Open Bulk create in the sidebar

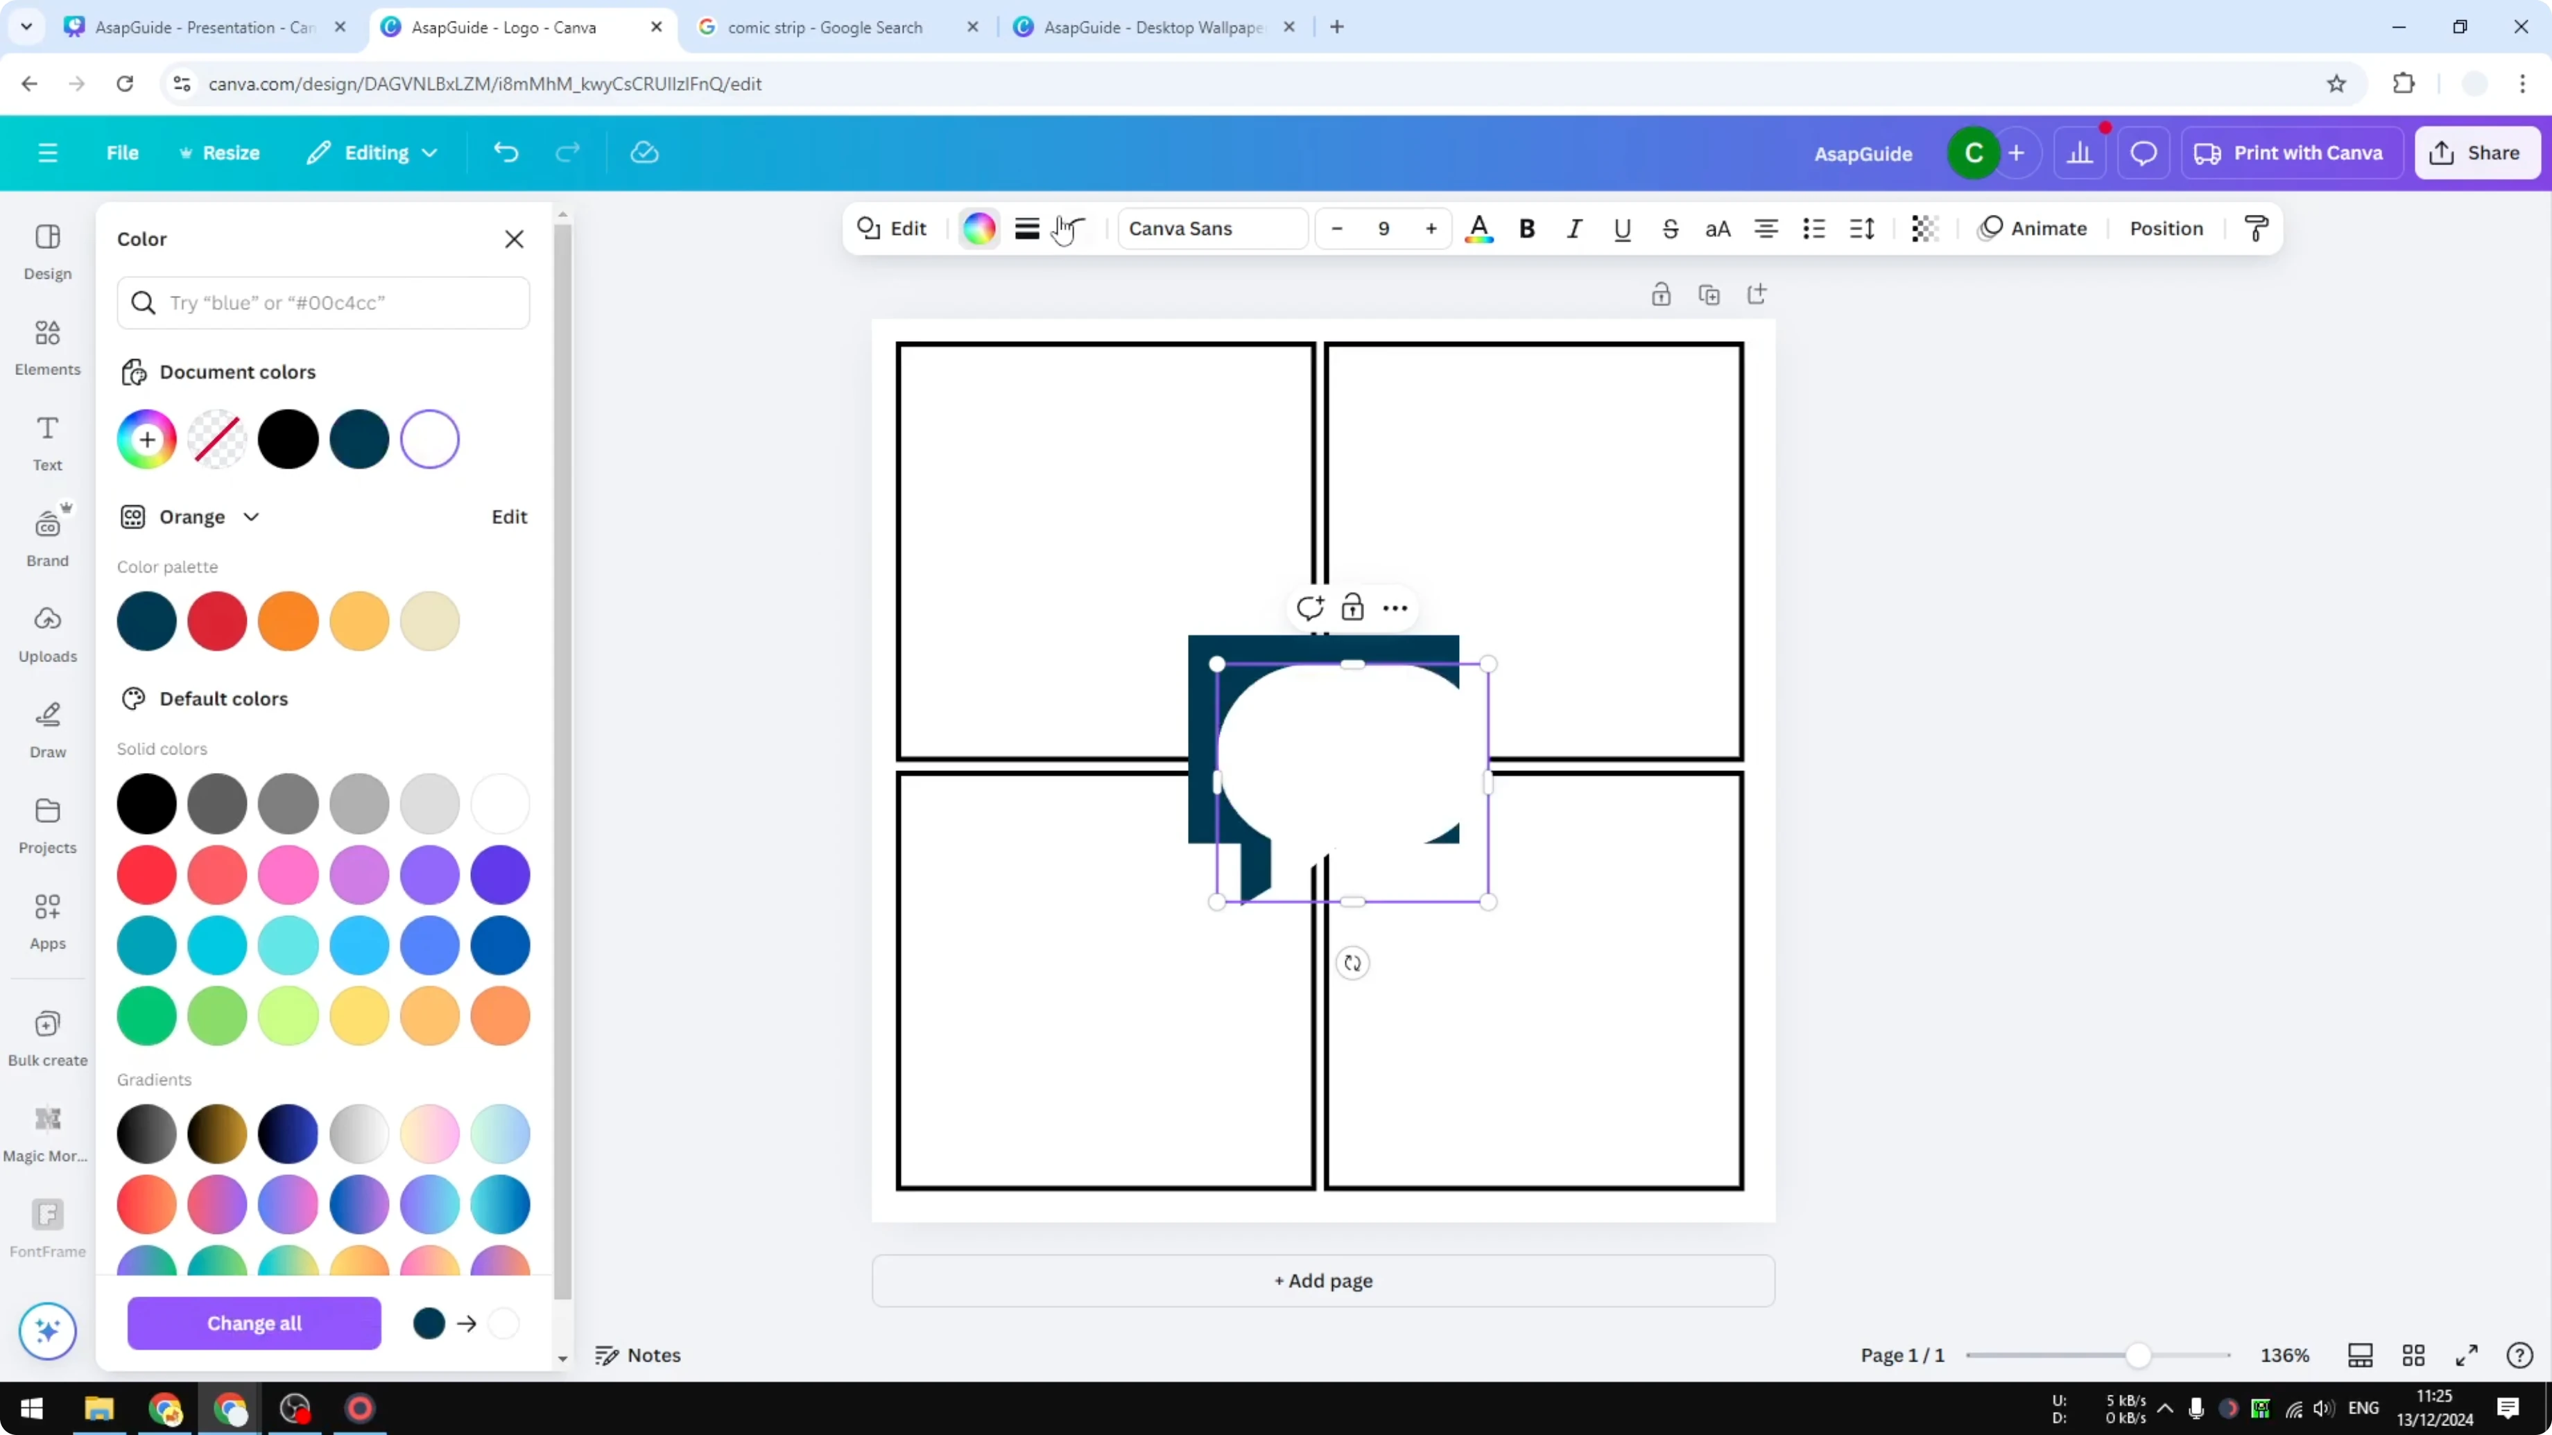(x=46, y=1038)
